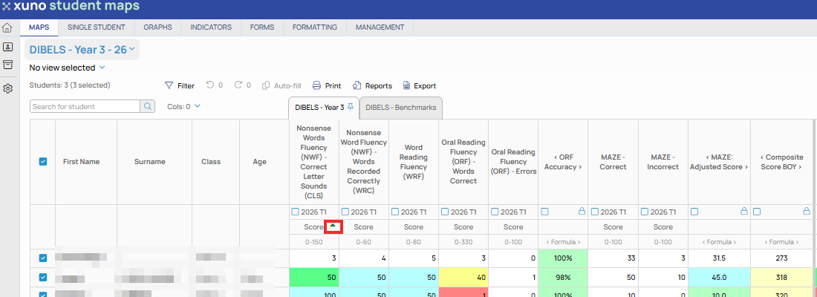Open the student profile sidebar icon
Image resolution: width=817 pixels, height=297 pixels.
point(7,46)
